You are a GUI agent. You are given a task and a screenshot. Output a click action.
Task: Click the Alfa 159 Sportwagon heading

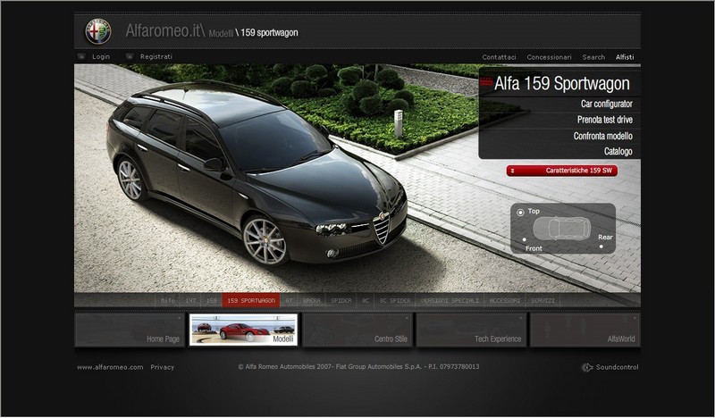pyautogui.click(x=562, y=84)
